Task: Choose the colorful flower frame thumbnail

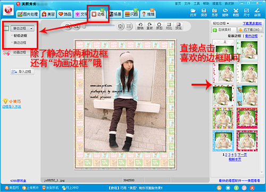Action: (223, 118)
